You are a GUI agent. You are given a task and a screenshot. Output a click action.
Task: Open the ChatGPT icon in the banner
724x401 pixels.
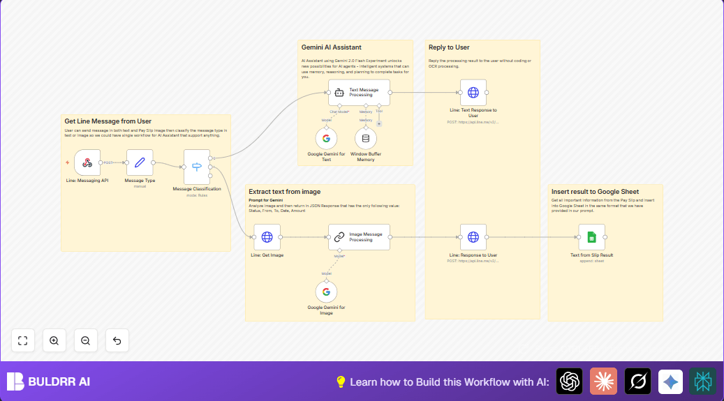[569, 381]
